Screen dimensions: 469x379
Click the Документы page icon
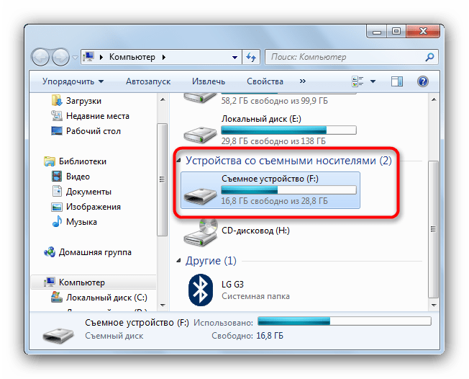[57, 191]
